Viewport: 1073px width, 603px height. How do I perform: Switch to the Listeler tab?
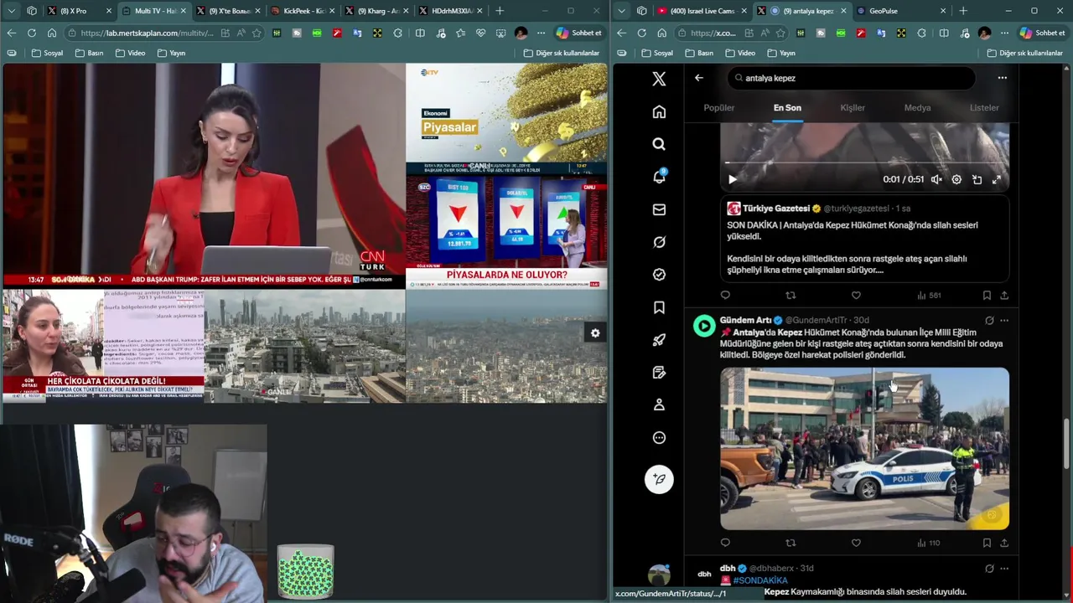tap(984, 107)
